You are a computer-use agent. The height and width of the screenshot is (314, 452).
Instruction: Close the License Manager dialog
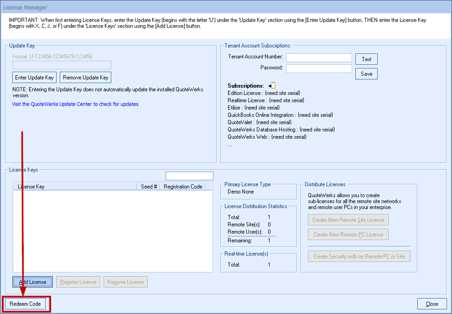(x=431, y=304)
